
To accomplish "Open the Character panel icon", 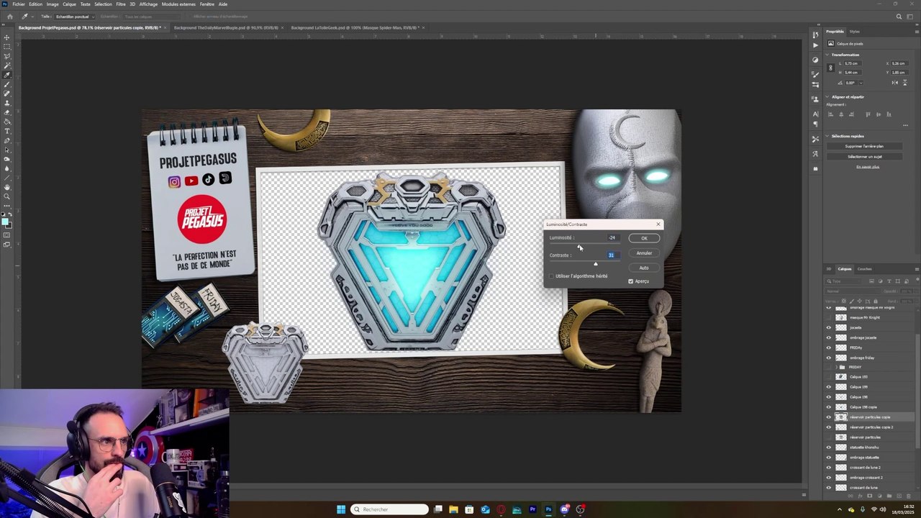I will pyautogui.click(x=815, y=114).
